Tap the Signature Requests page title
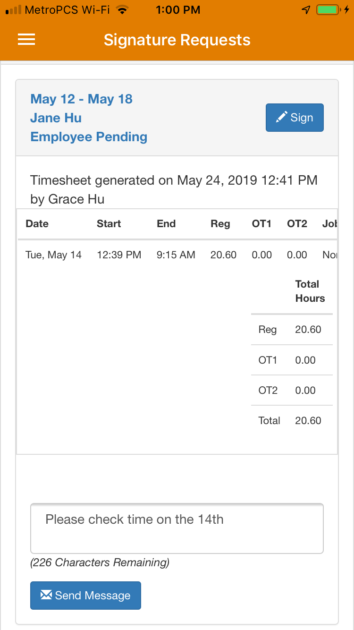354x630 pixels. tap(177, 40)
